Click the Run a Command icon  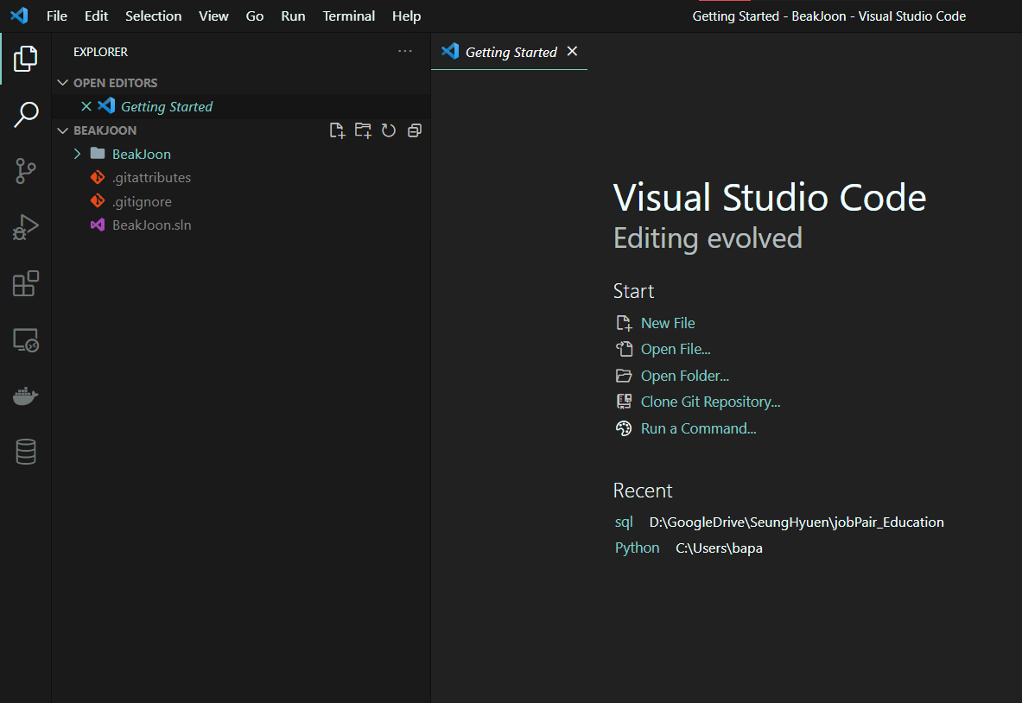[624, 428]
